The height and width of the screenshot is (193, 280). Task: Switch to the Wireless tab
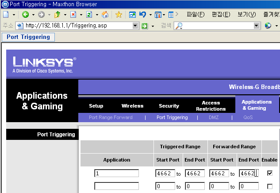click(133, 106)
